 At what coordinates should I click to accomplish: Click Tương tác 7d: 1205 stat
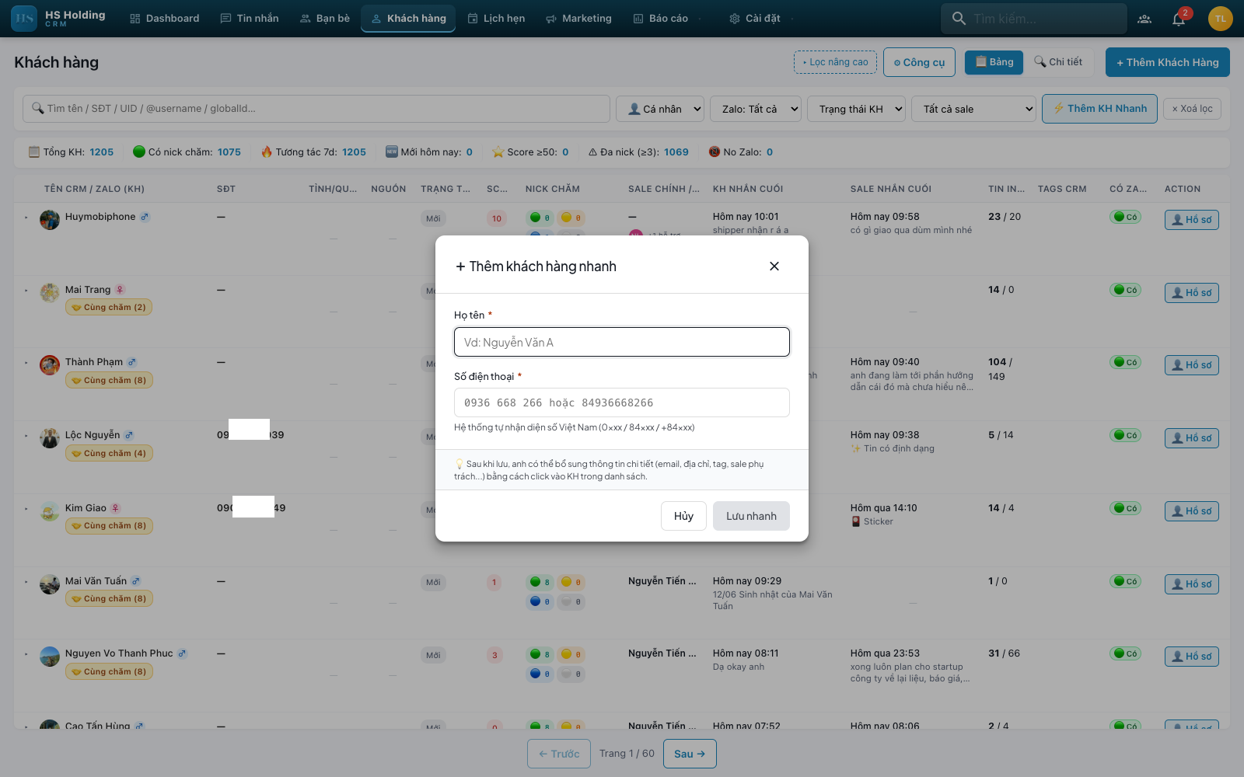(x=313, y=152)
